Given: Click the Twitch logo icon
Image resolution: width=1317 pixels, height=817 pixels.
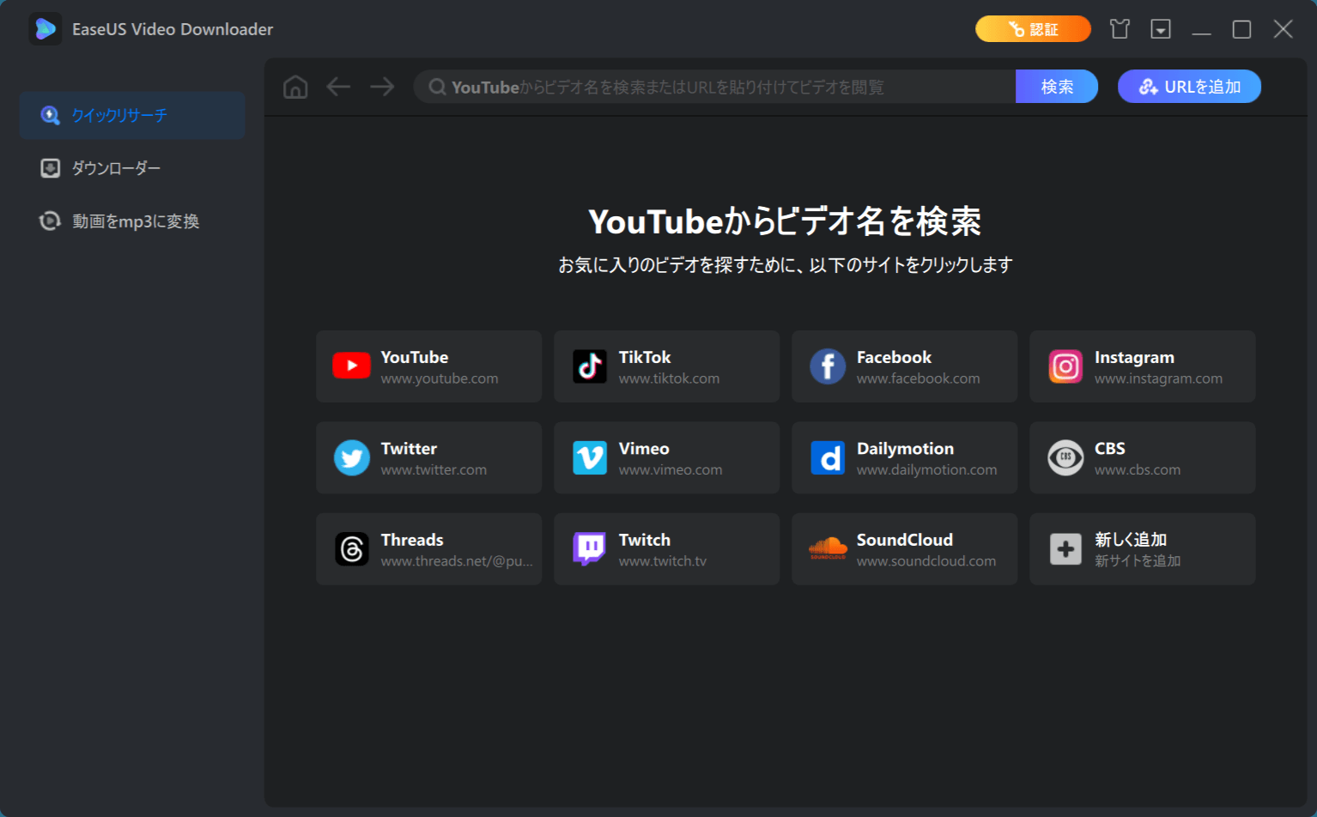Looking at the screenshot, I should 590,549.
